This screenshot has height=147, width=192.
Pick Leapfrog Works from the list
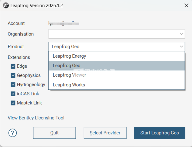(117, 85)
